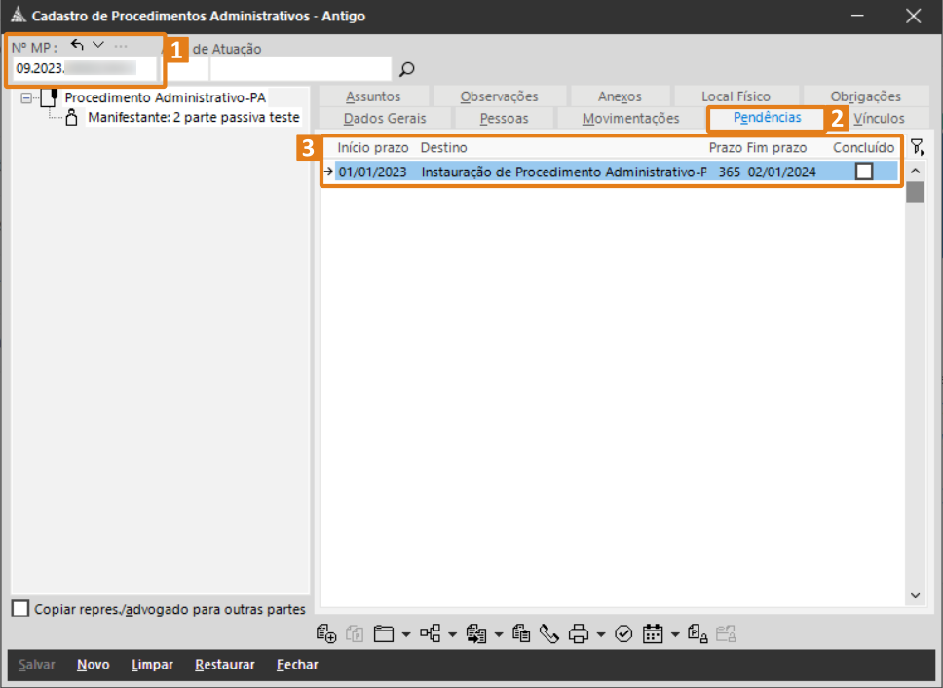Select the Pendências tab
This screenshot has height=688, width=943.
coord(767,117)
